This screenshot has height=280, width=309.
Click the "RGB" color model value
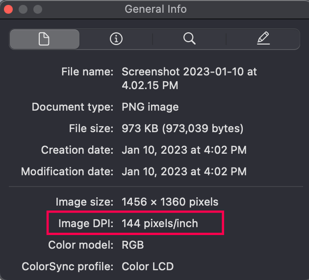[x=133, y=245]
